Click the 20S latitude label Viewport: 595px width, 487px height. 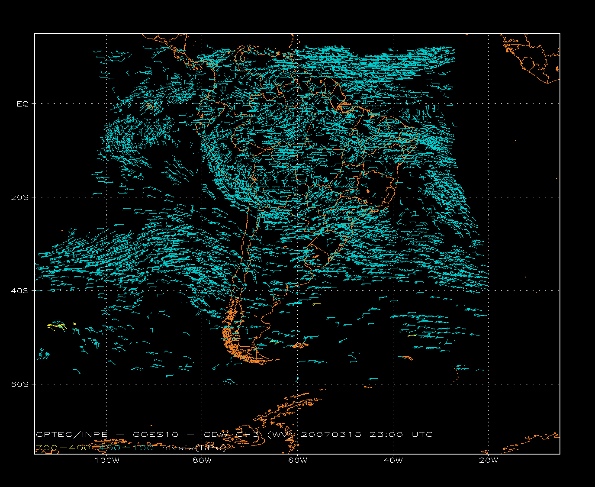click(19, 197)
